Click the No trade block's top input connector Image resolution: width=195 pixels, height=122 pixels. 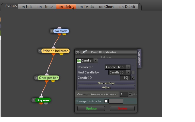click(x=59, y=28)
